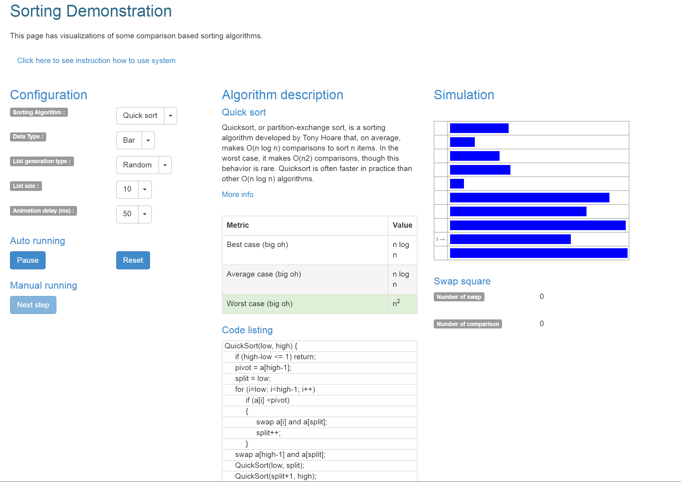The image size is (681, 482).
Task: Open List generation type Random dropdown
Action: (165, 165)
